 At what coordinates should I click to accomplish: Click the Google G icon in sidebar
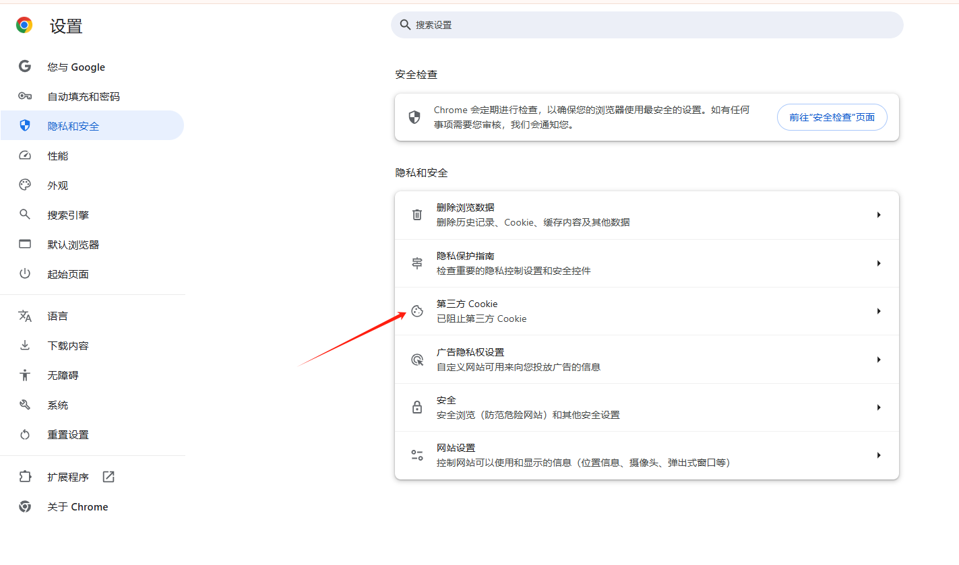pyautogui.click(x=25, y=67)
